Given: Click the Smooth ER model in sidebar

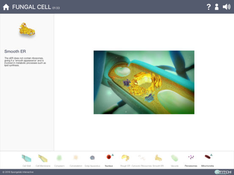Looking at the screenshot, I should coord(27,29).
